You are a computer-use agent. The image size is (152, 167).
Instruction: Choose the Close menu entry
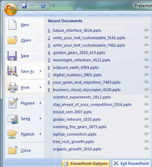25,150
